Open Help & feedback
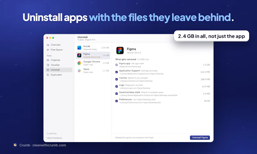Screen dimensions: 257x154 (54, 138)
